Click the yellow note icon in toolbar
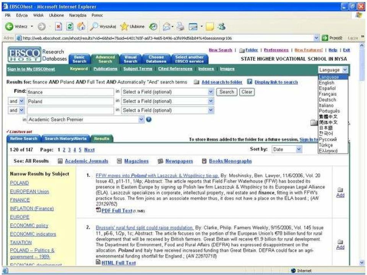This screenshot has height=275, width=367. pyautogui.click(x=210, y=27)
